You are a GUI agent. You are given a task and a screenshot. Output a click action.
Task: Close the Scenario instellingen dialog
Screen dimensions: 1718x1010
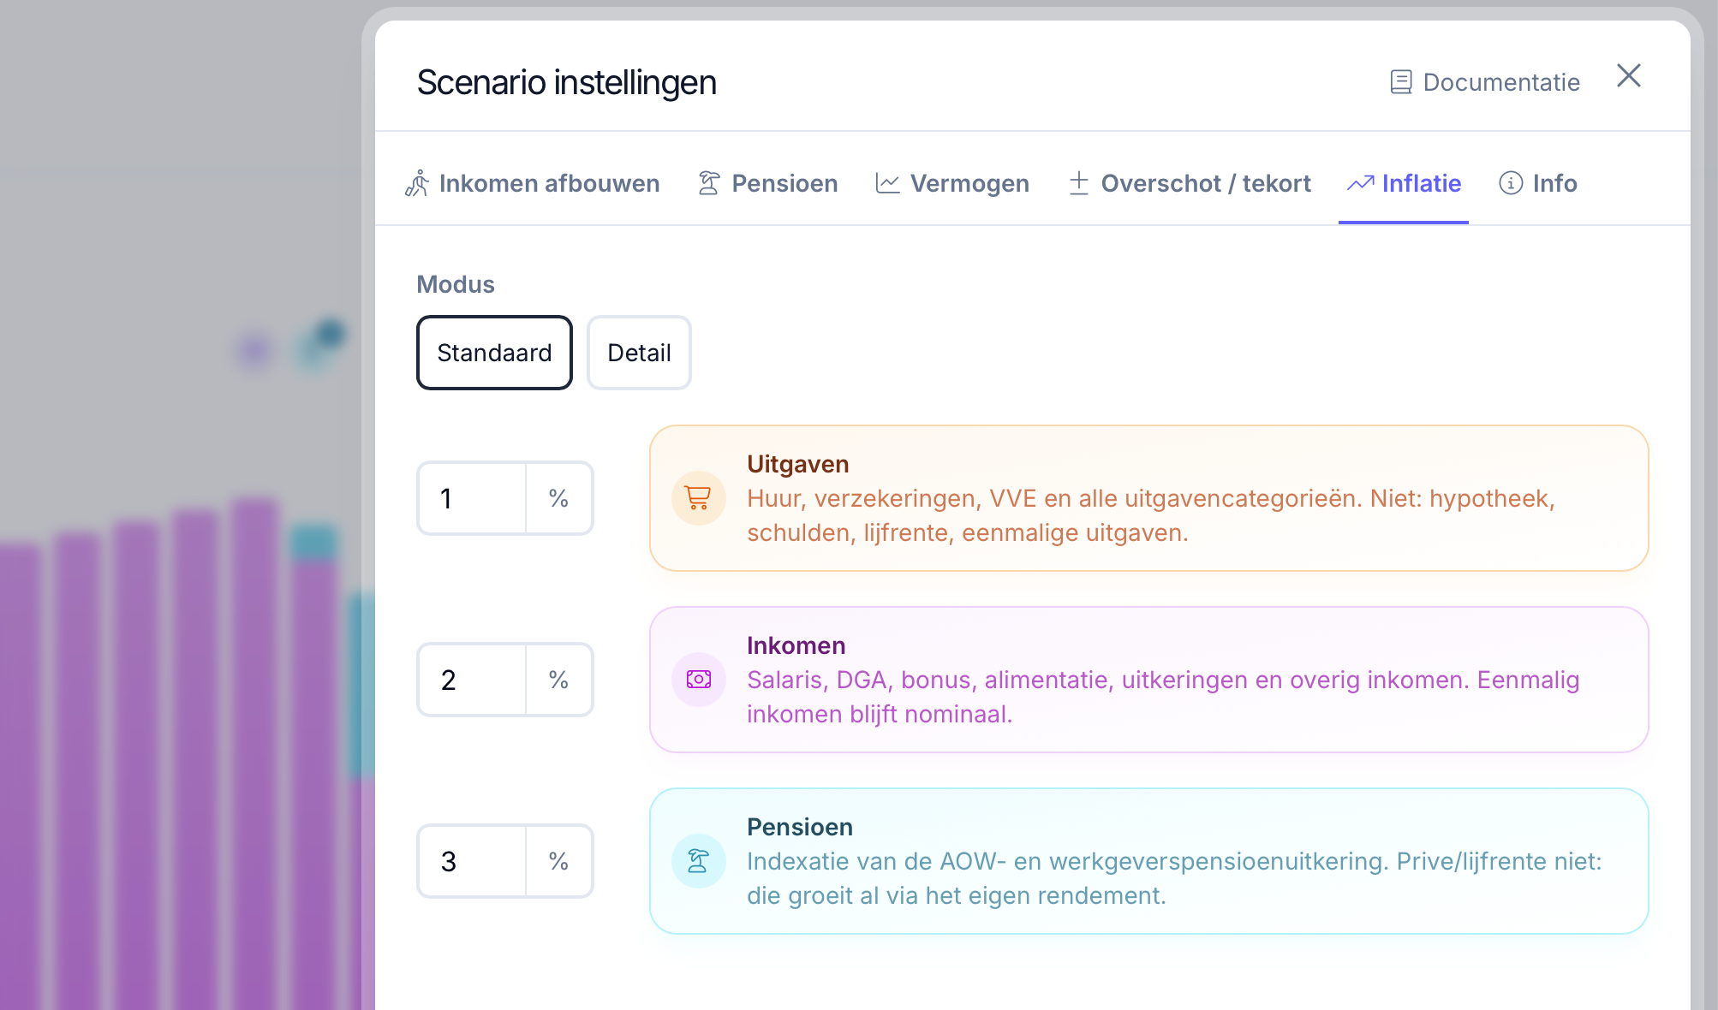1629,76
